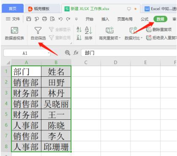
Task: Switch to the 开始 ribbon tab
Action: (x=90, y=19)
